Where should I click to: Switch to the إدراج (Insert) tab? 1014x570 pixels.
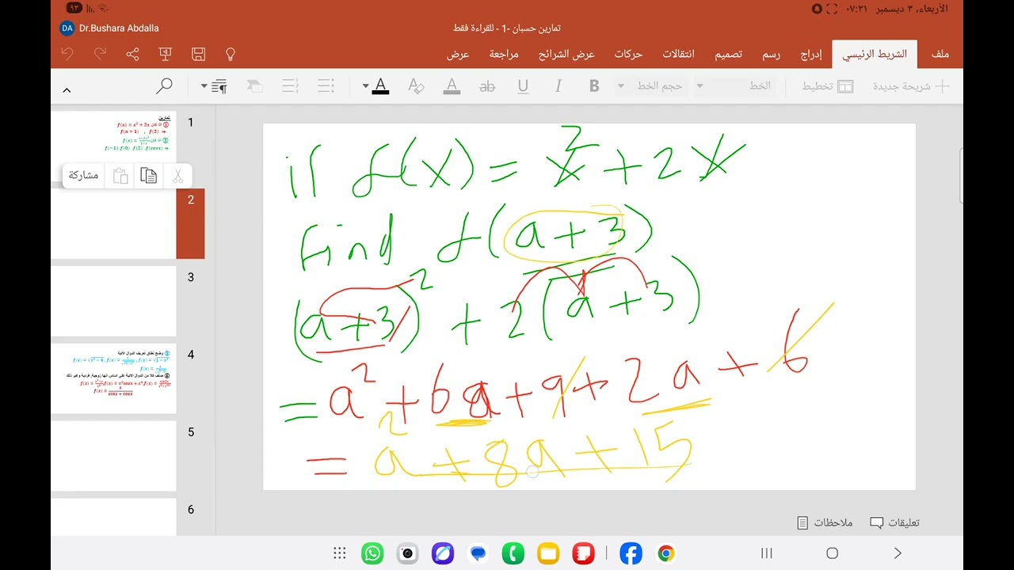tap(811, 54)
